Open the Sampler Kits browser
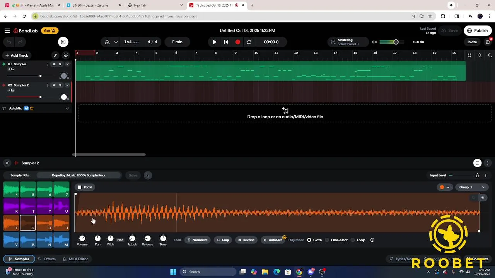Viewport: 495px width, 278px height. pyautogui.click(x=20, y=175)
